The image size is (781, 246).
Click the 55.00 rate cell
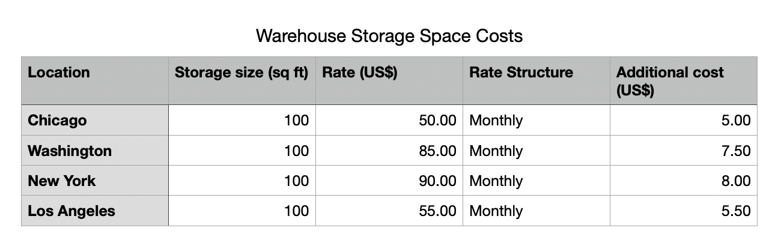coord(389,211)
